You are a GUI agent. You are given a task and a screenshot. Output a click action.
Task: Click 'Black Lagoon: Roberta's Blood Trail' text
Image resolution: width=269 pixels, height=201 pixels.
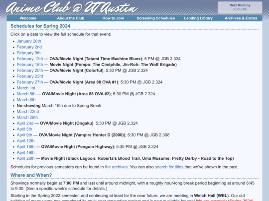pyautogui.click(x=104, y=158)
